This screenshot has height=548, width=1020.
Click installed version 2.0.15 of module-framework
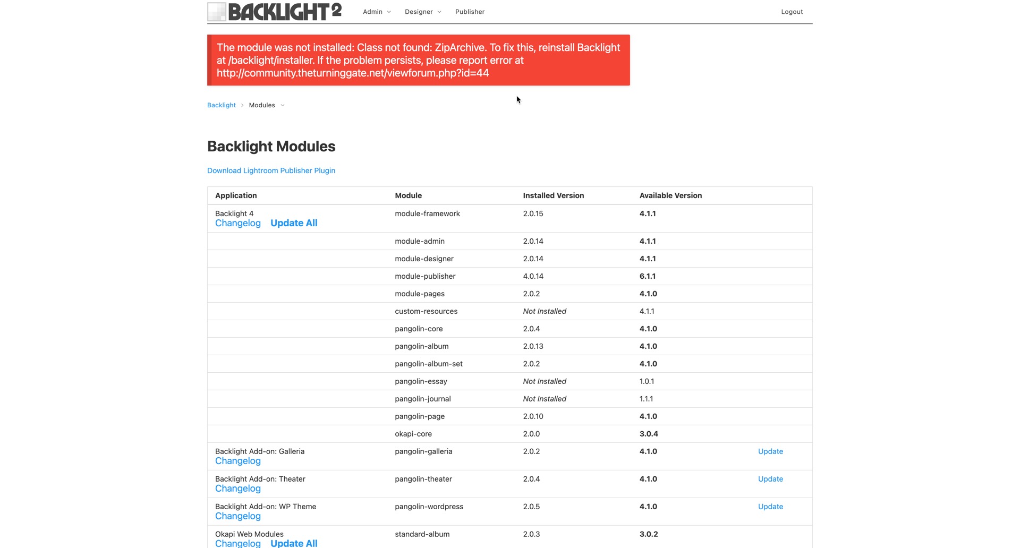coord(533,213)
